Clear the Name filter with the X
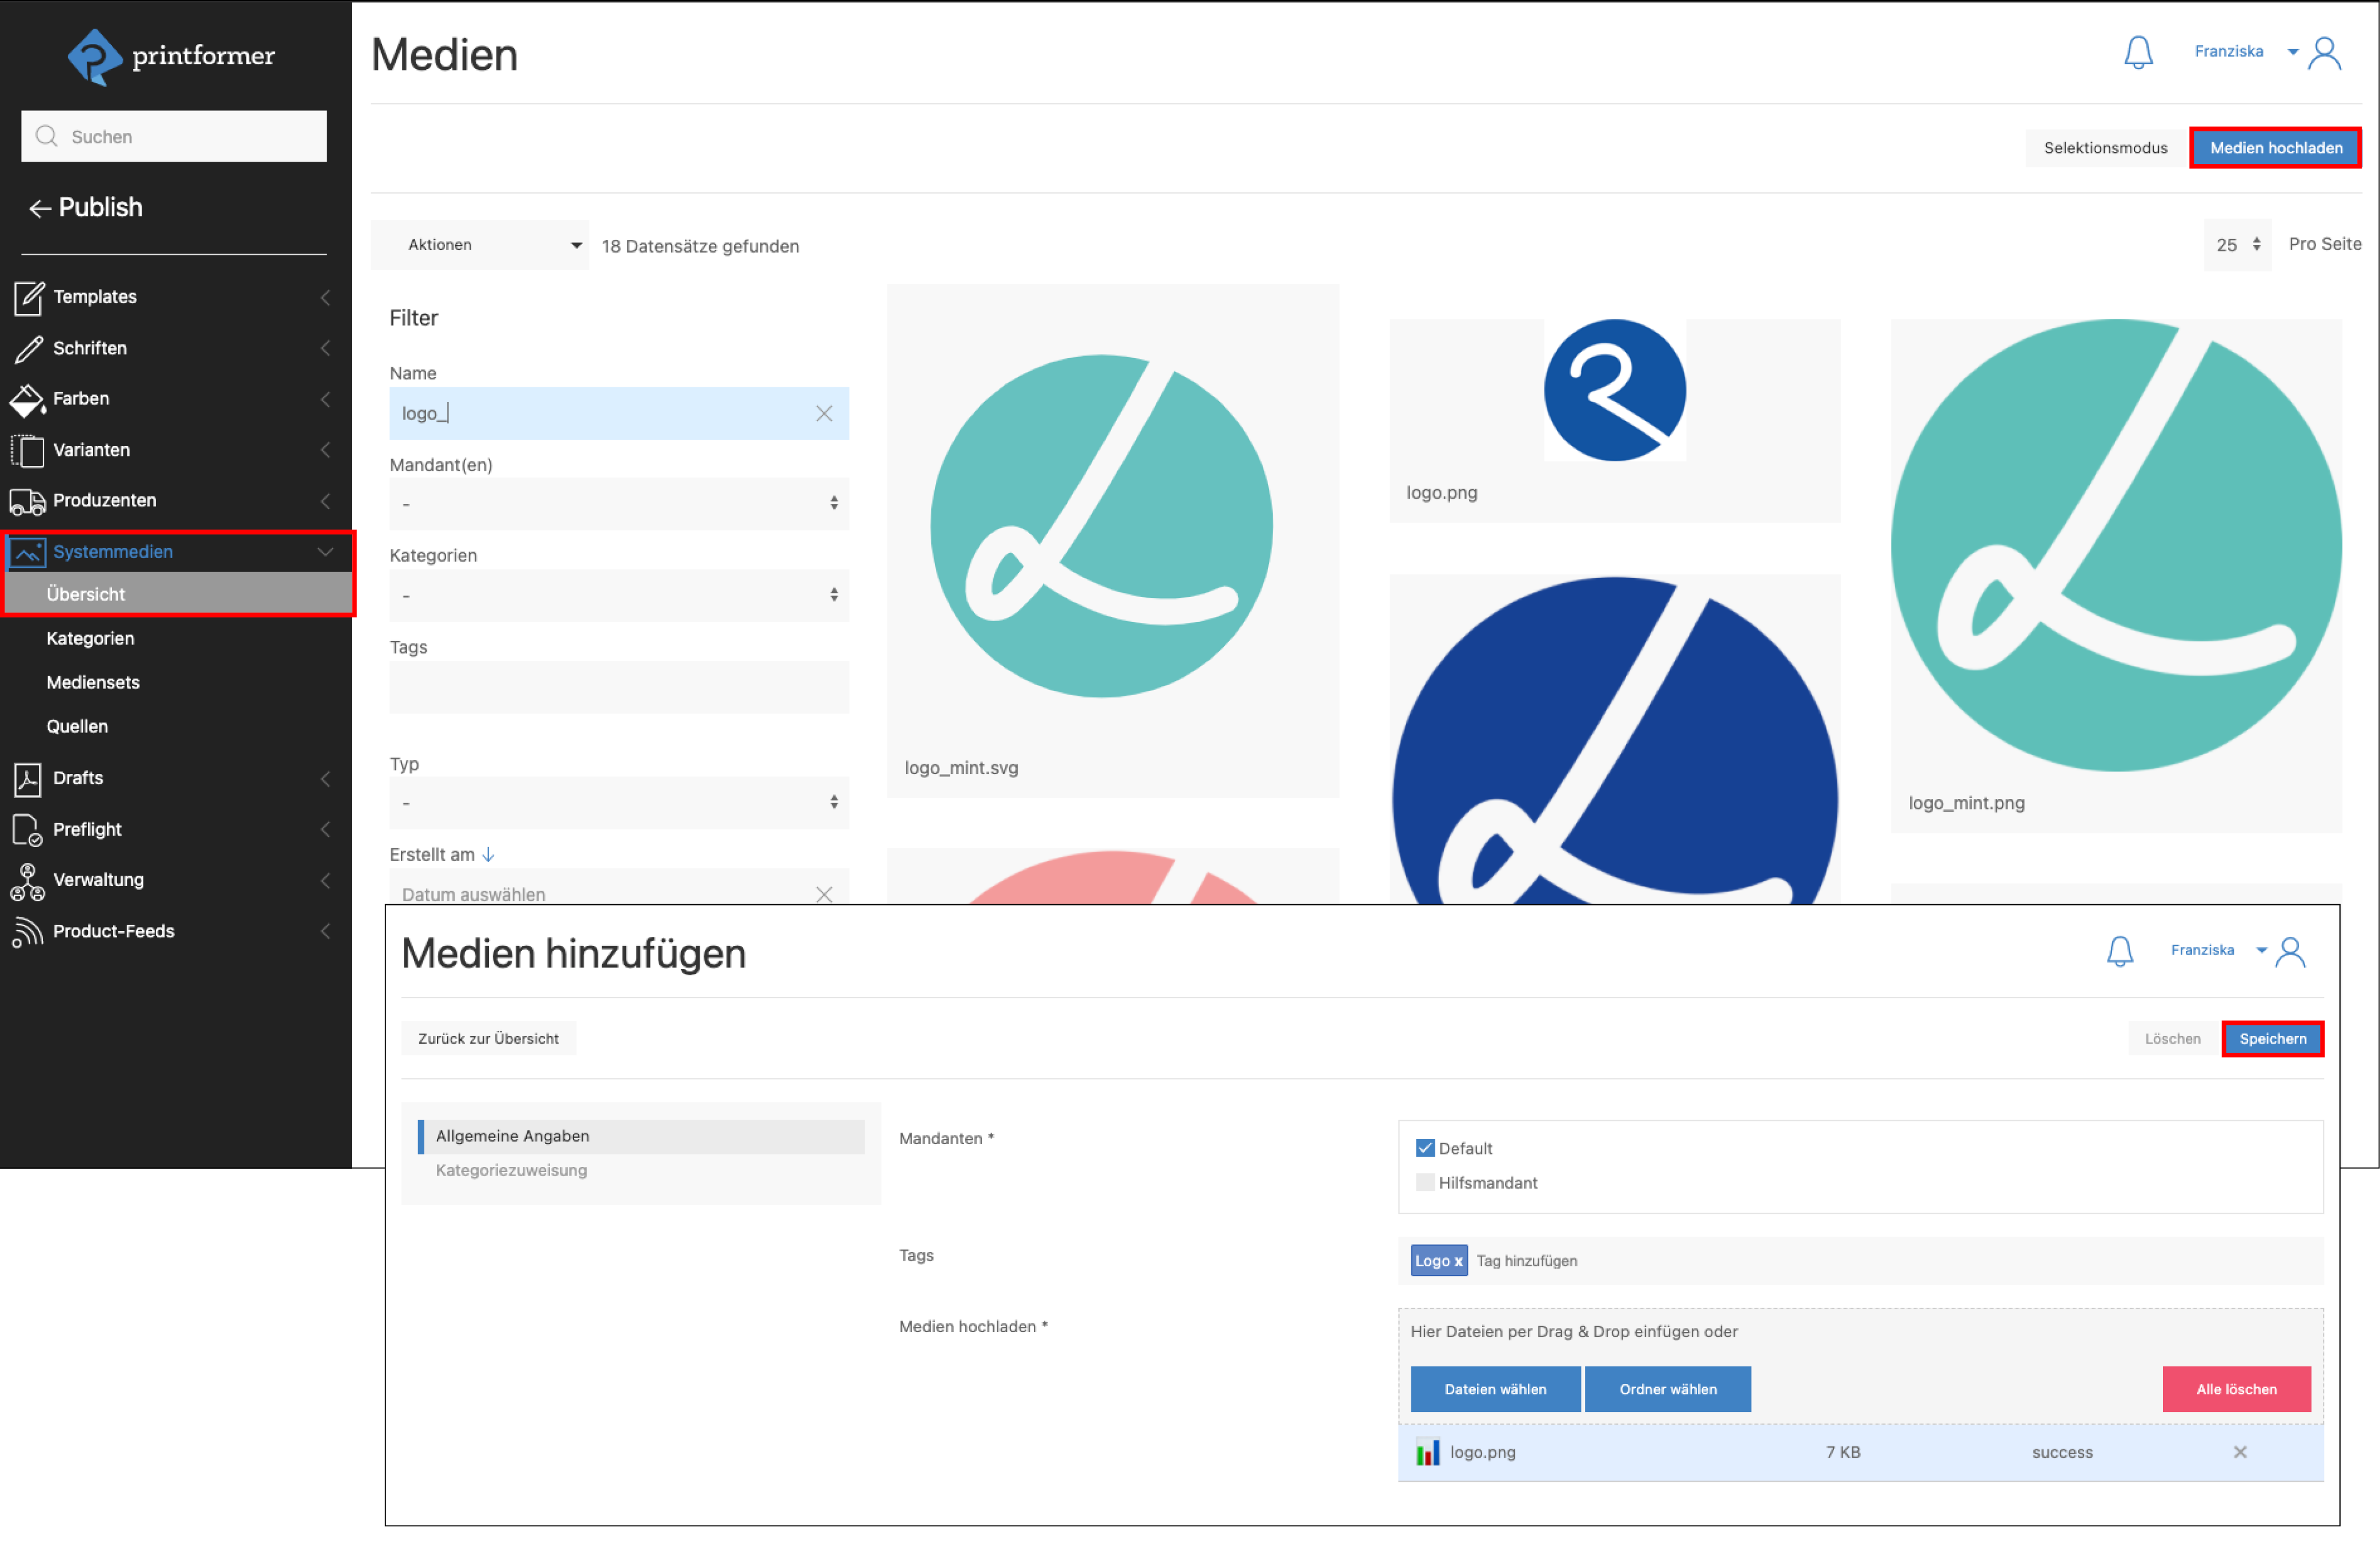 pos(824,413)
